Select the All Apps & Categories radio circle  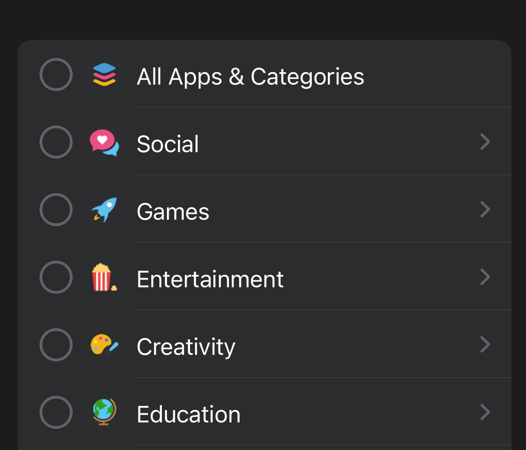[x=56, y=74]
